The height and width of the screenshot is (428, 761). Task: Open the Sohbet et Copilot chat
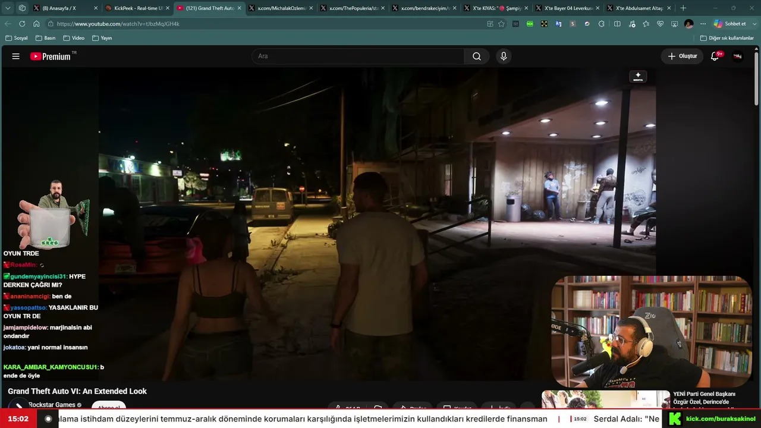tap(730, 24)
